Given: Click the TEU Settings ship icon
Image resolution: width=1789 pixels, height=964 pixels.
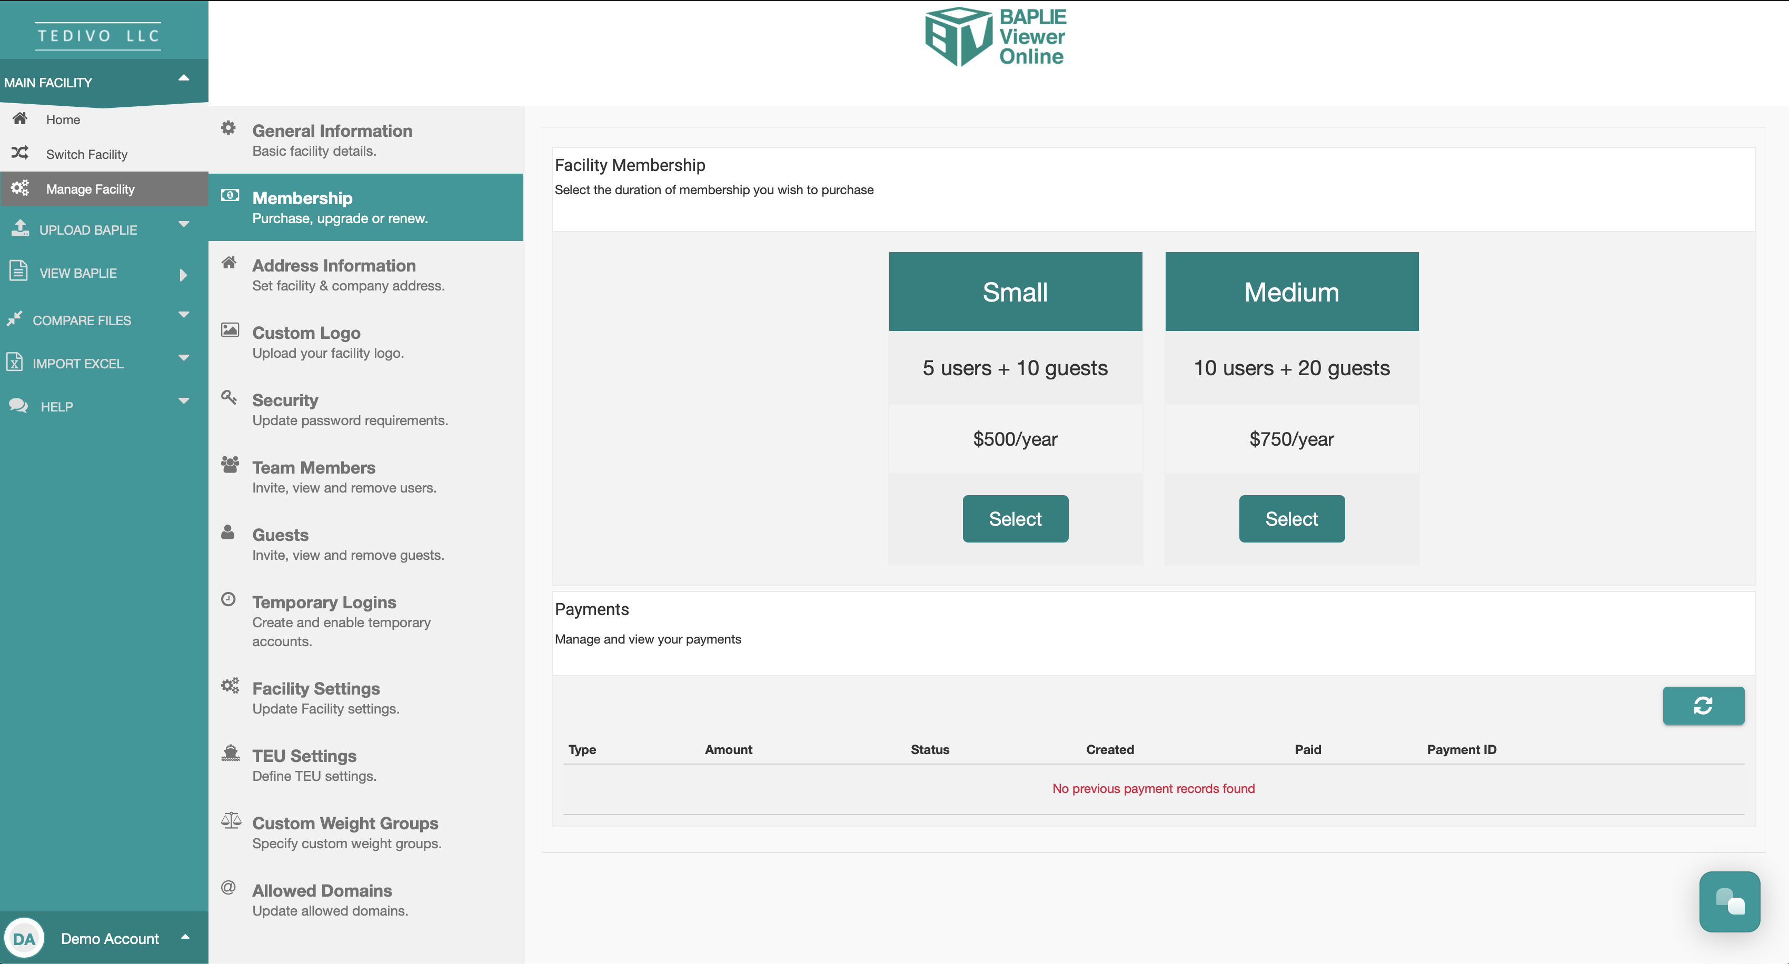Looking at the screenshot, I should point(230,753).
